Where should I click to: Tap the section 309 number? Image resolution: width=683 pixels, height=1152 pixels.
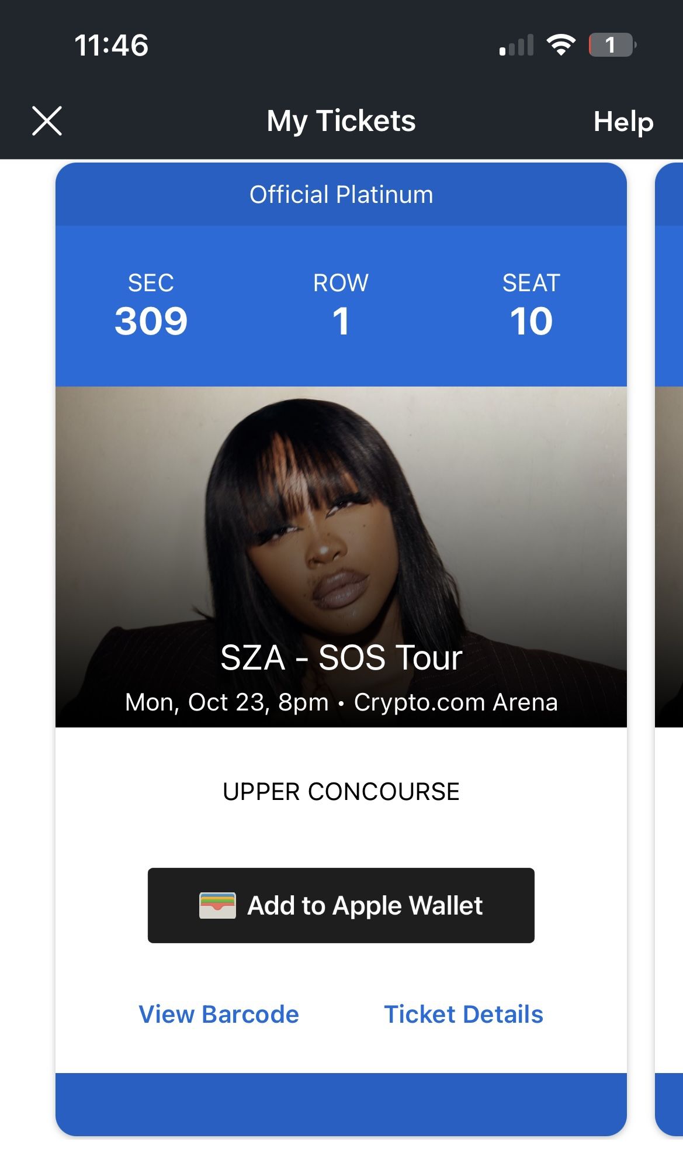(x=151, y=321)
